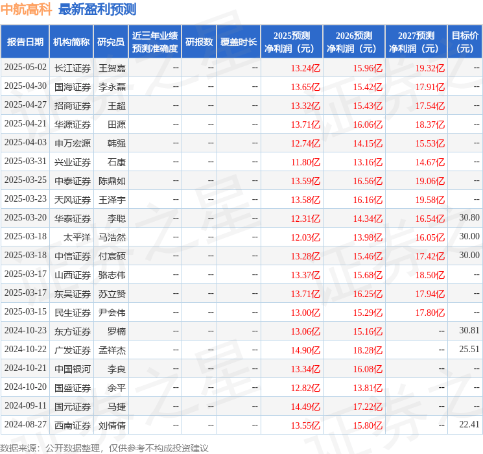Select the 2025-04-21 report date cell
Image resolution: width=483 pixels, height=454 pixels.
point(25,124)
